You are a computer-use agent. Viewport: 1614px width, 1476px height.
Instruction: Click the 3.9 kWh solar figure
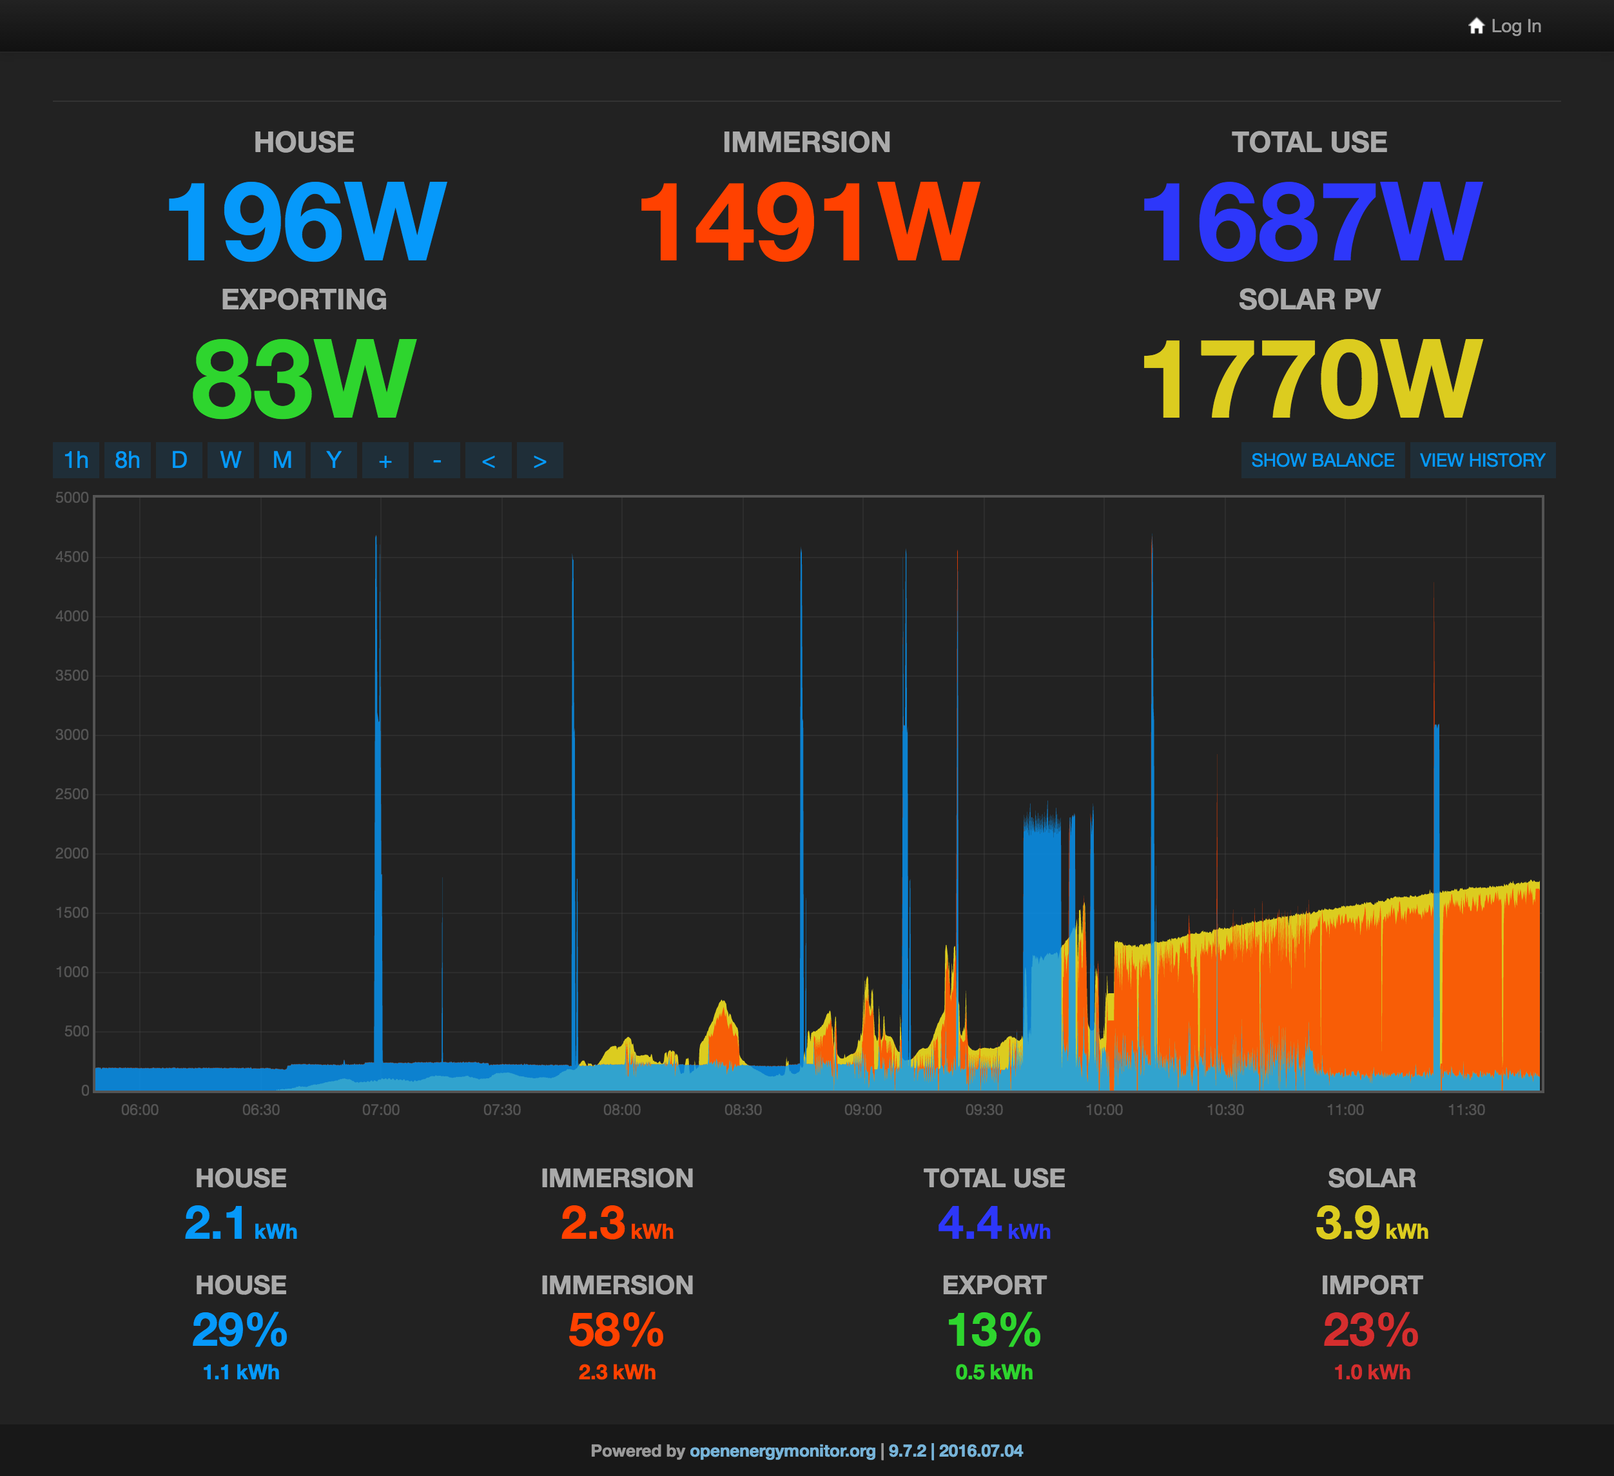(1372, 1224)
